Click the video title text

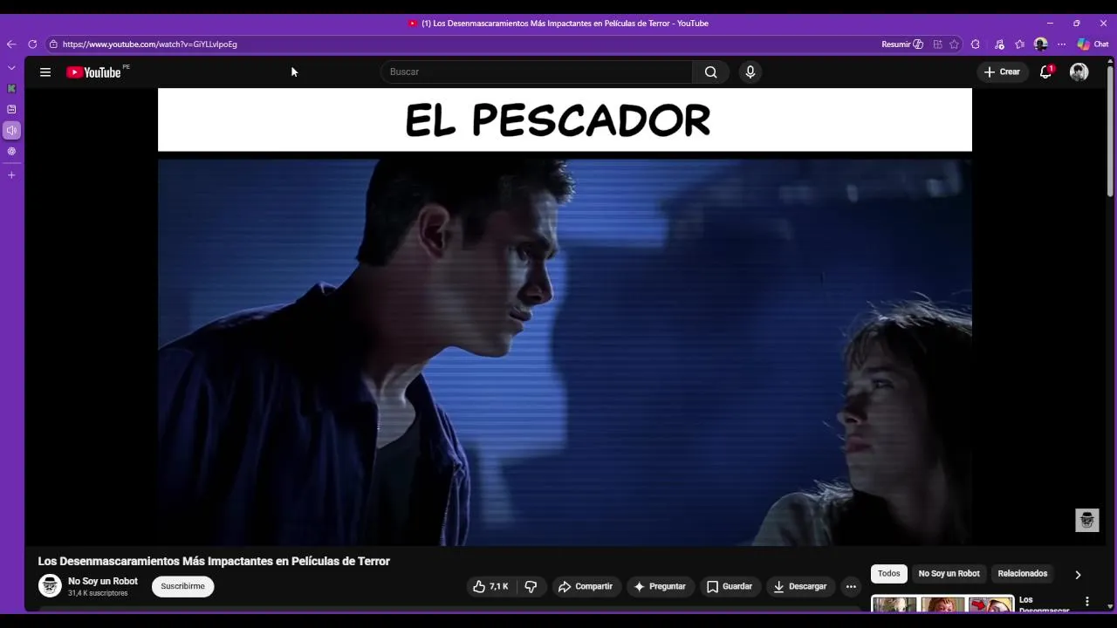point(214,562)
